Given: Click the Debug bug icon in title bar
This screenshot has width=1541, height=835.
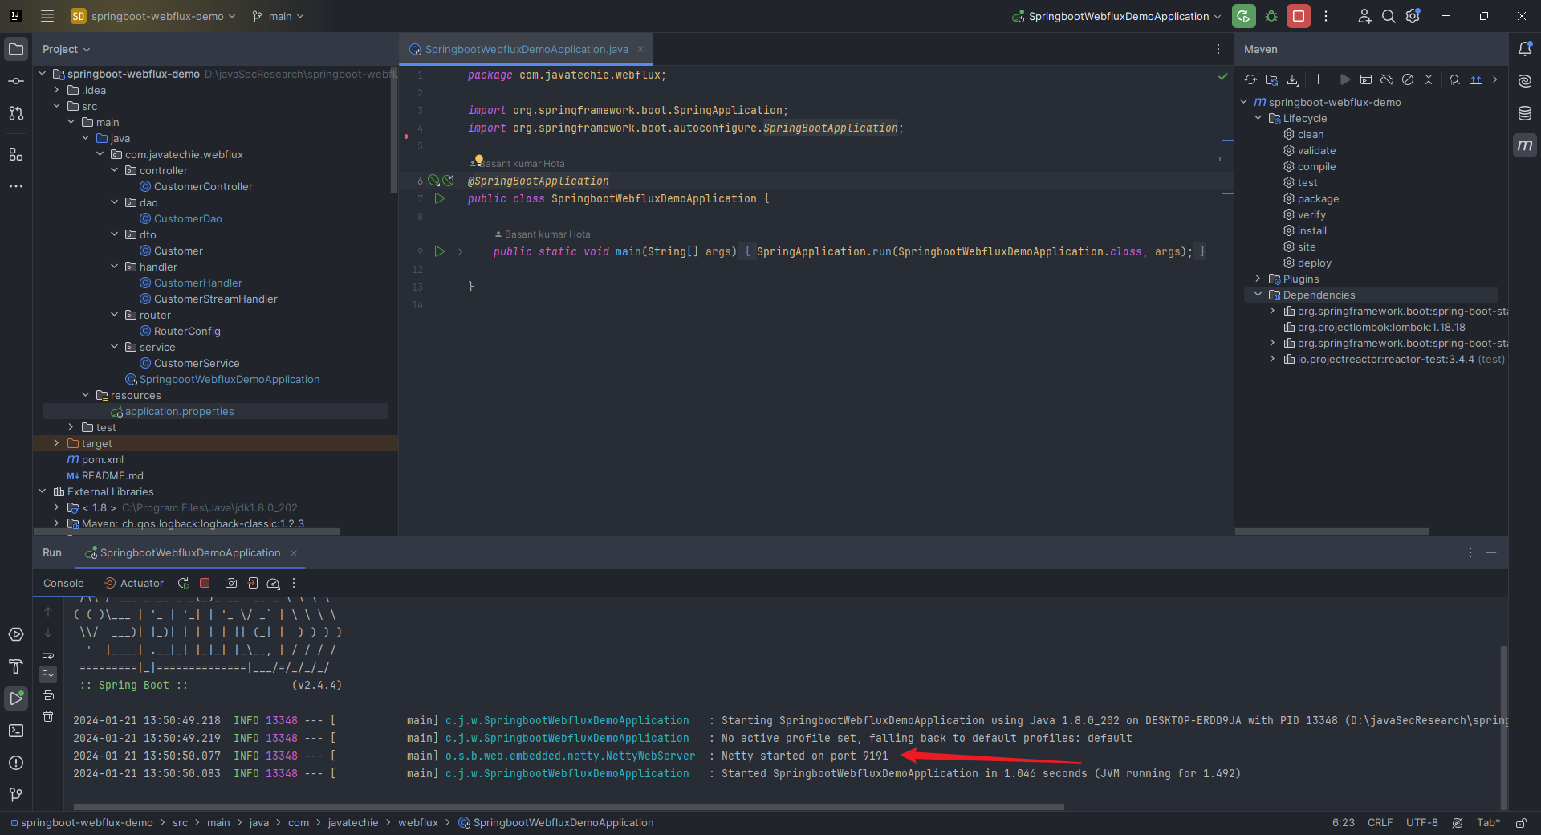Looking at the screenshot, I should [1271, 16].
